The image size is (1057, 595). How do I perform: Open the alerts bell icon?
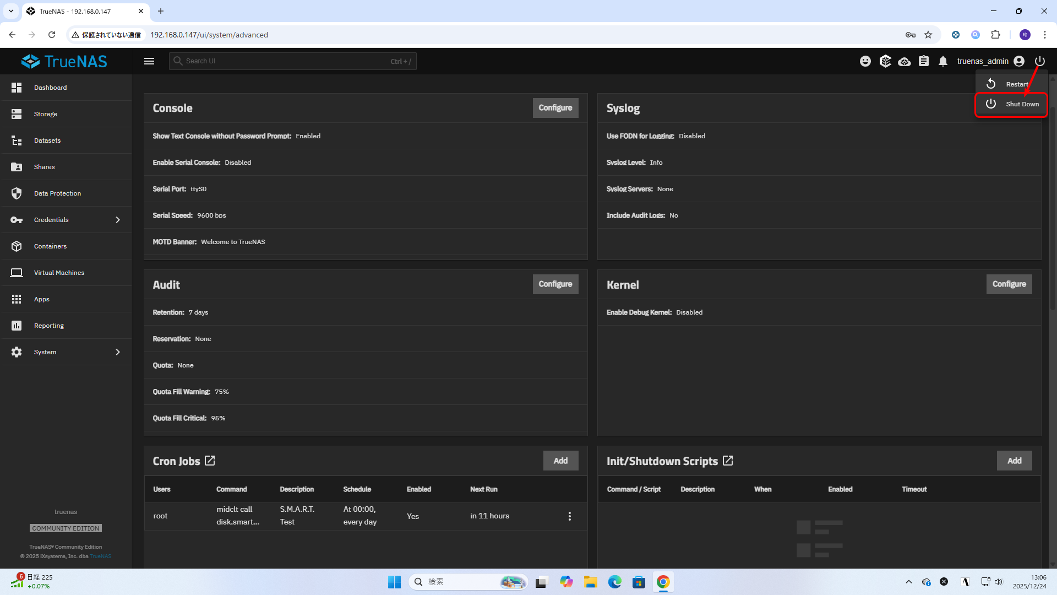(x=943, y=61)
